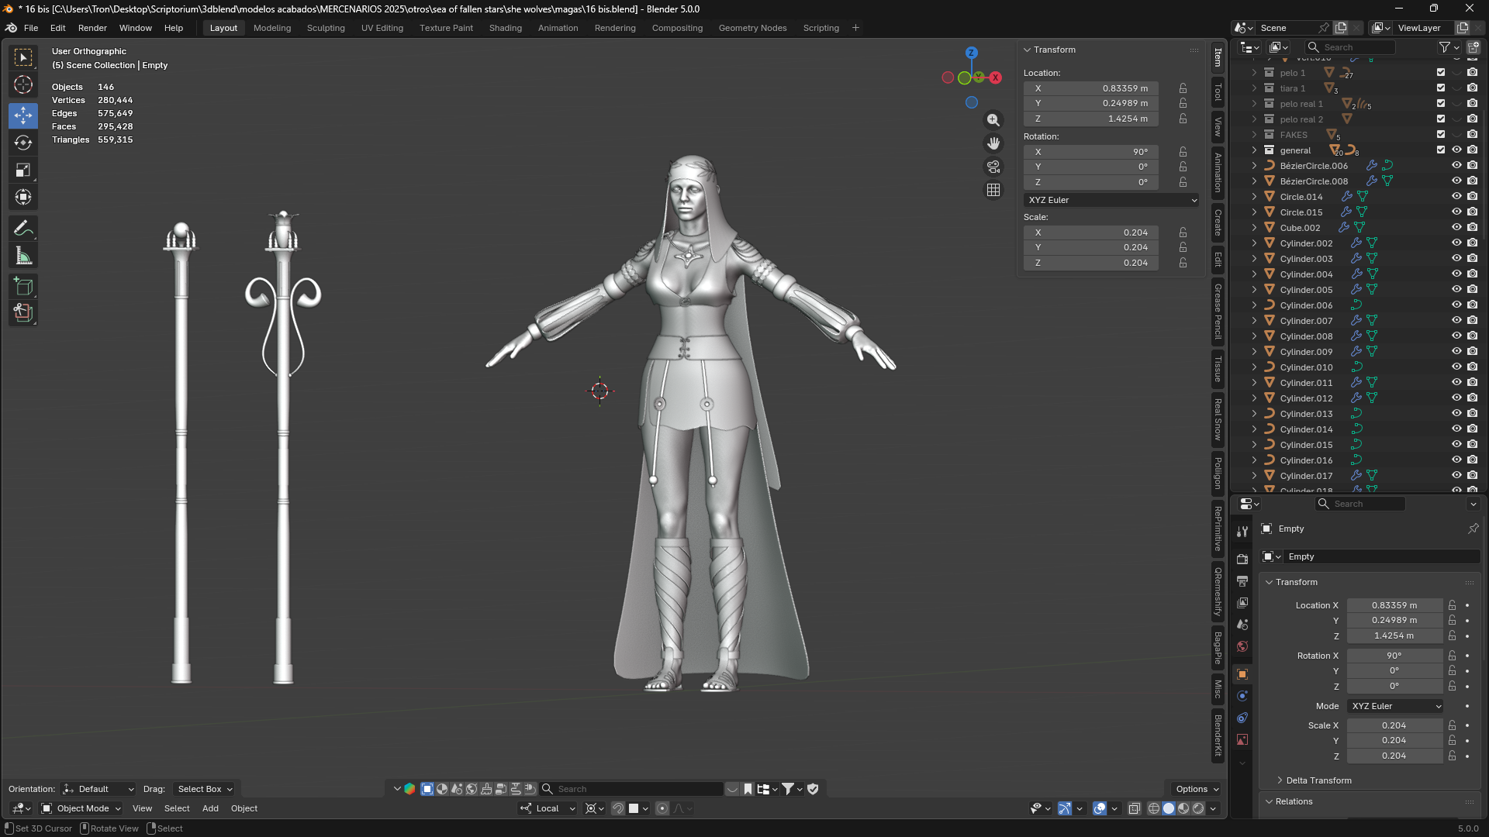The width and height of the screenshot is (1489, 837).
Task: Hide Cylinder.004 using its eye icon
Action: point(1456,274)
